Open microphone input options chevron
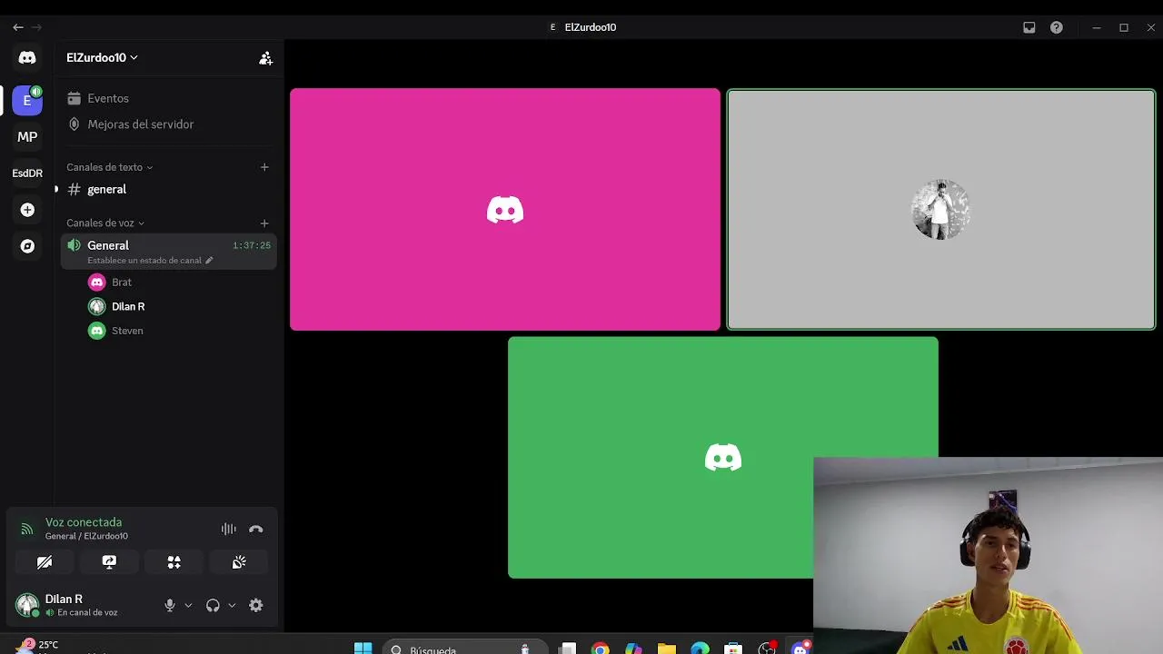Image resolution: width=1163 pixels, height=654 pixels. [188, 605]
